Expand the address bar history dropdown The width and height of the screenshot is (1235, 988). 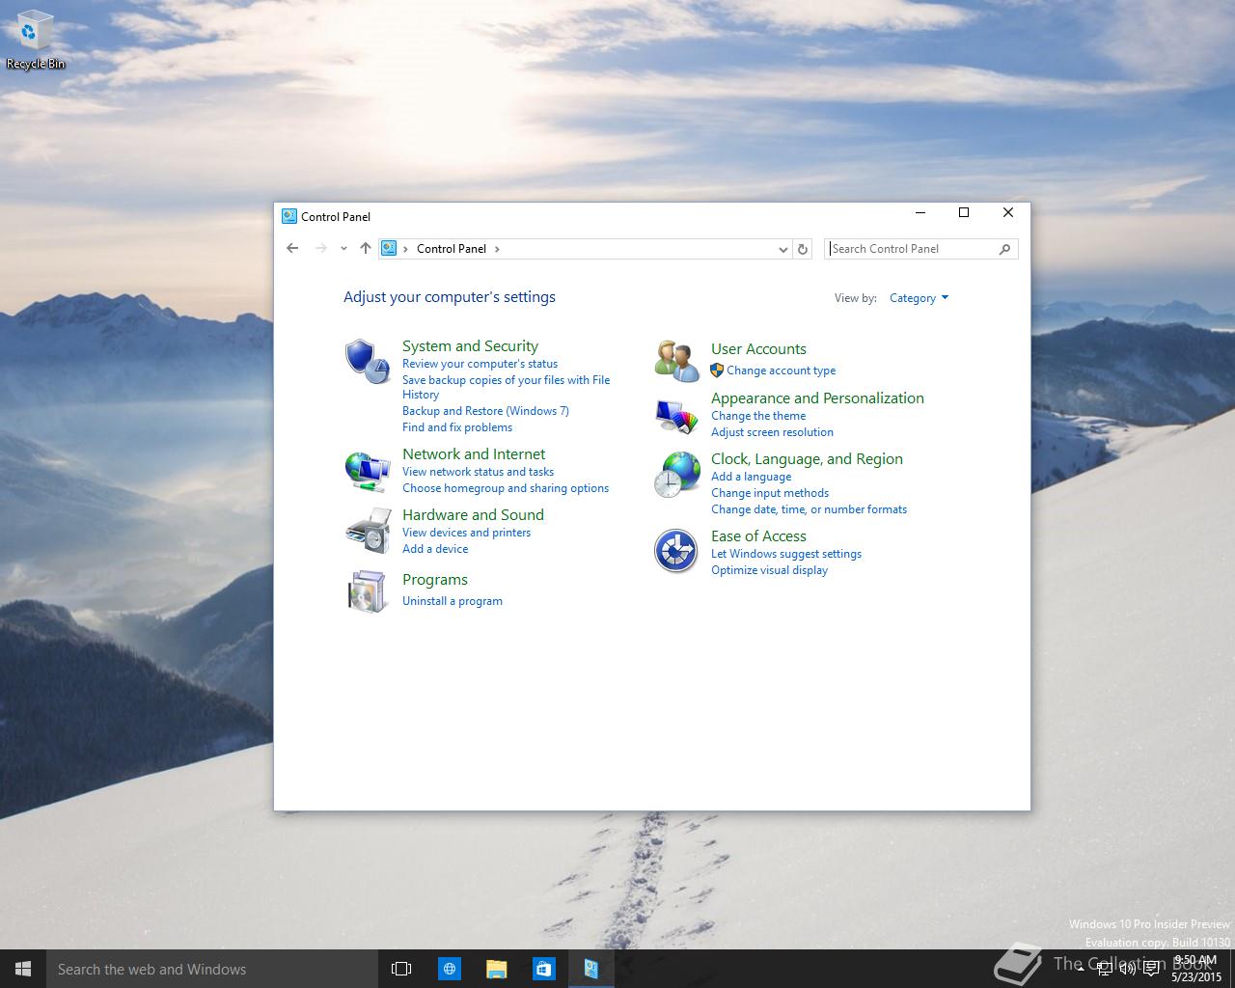782,249
